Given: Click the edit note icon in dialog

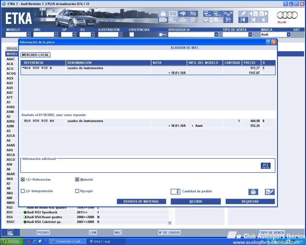Looking at the screenshot, I should (x=270, y=192).
